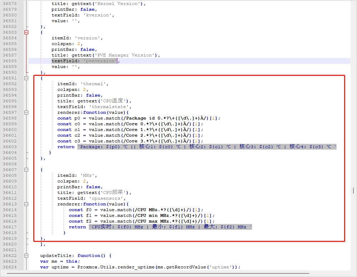Click 'updateTitle: function()' line
The width and height of the screenshot is (357, 277).
tap(76, 256)
